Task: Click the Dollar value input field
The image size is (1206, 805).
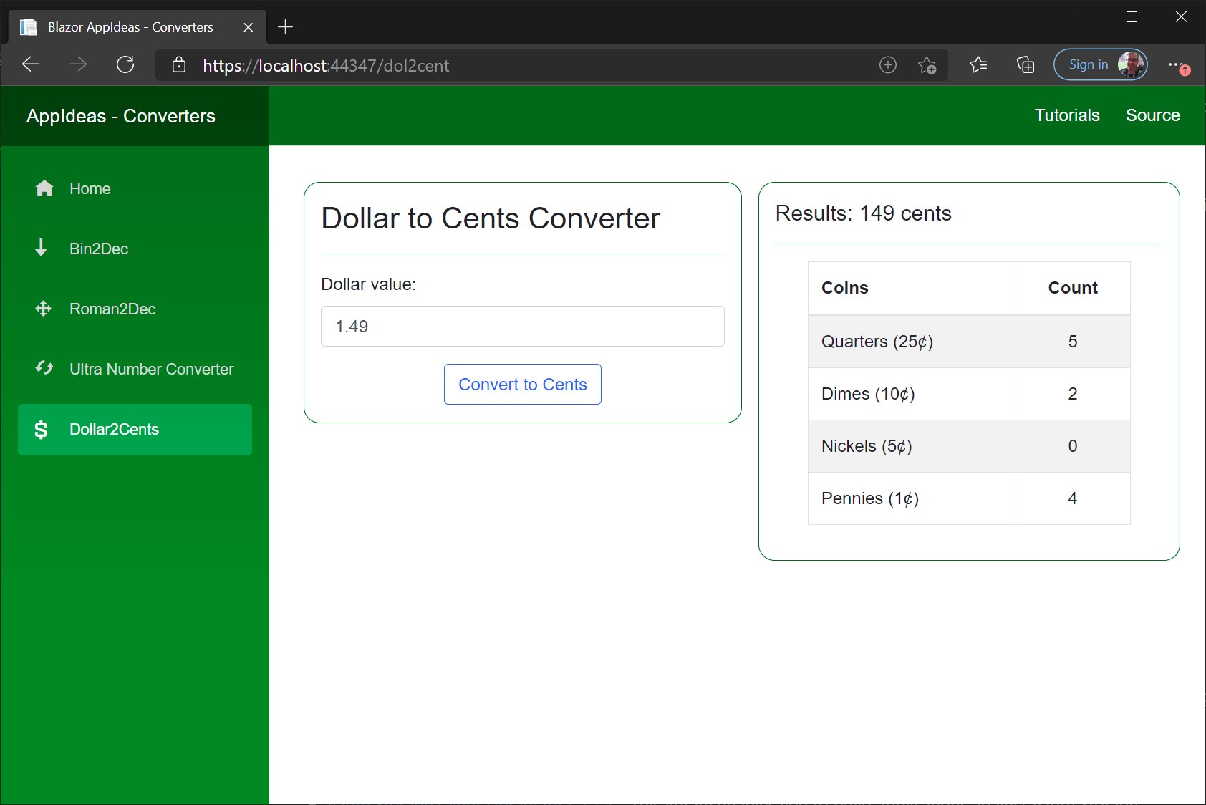Action: 522,326
